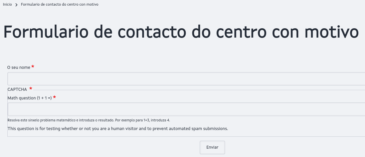
Task: Click the "Math question" label text
Action: tap(21, 98)
